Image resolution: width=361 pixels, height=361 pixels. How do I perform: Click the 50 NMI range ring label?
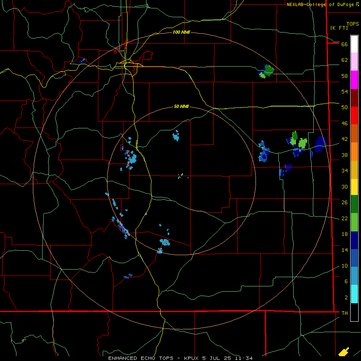[x=181, y=106]
